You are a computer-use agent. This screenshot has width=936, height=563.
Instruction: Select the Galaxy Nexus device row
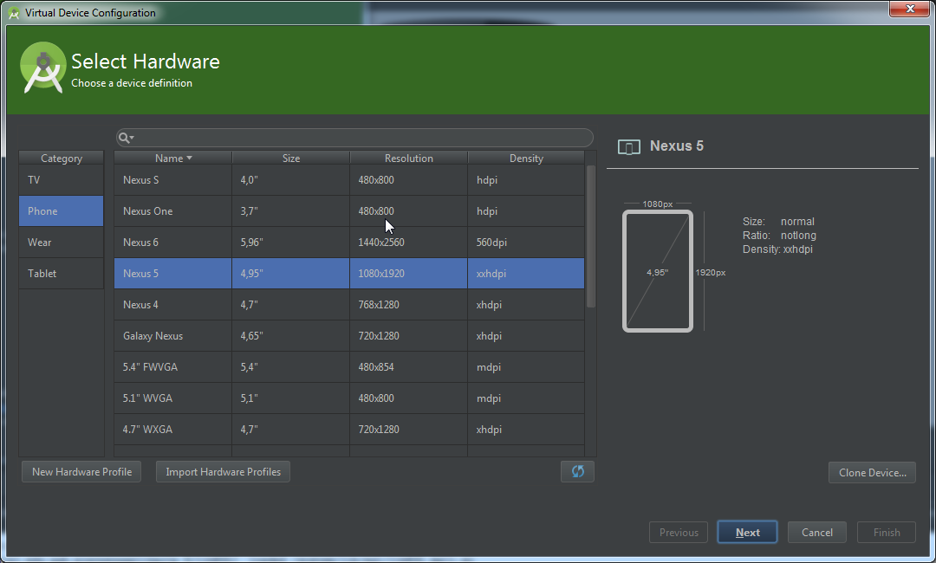click(349, 336)
